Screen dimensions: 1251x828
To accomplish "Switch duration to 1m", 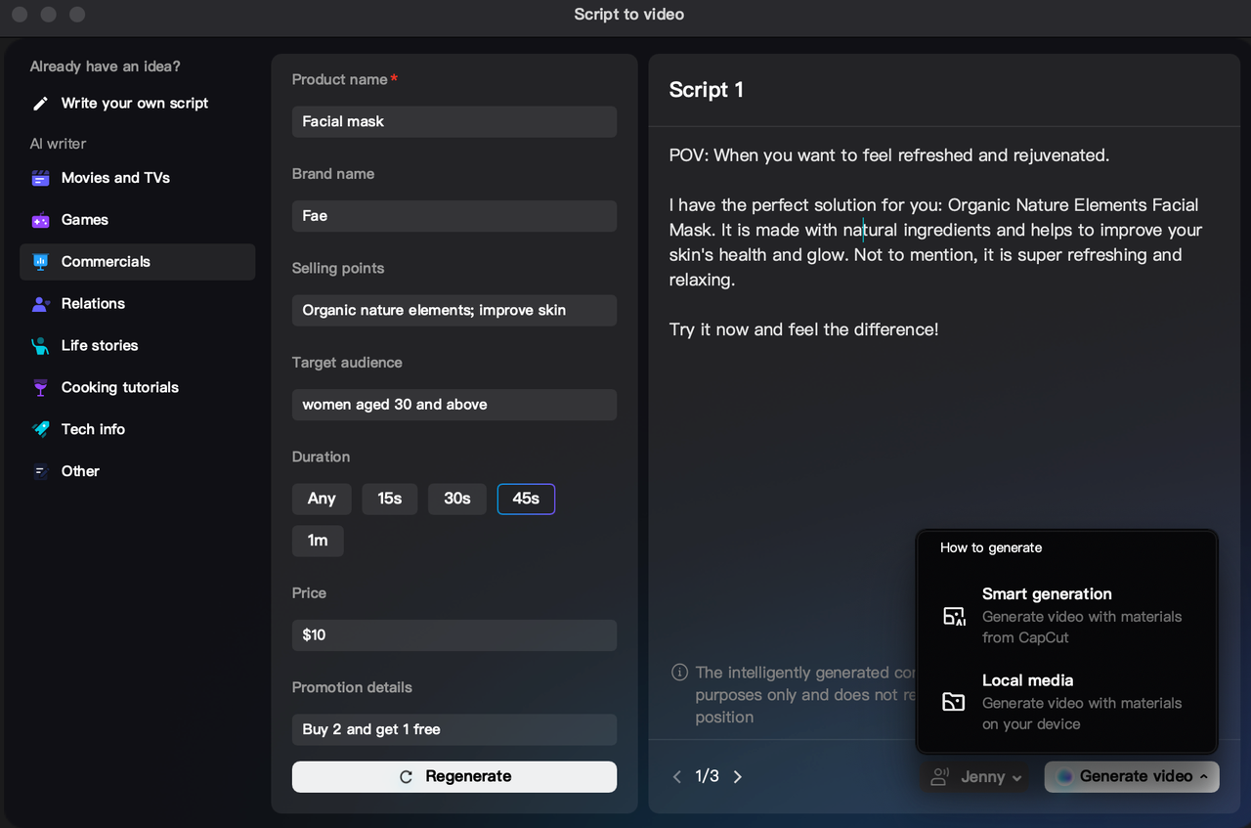I will pyautogui.click(x=318, y=541).
